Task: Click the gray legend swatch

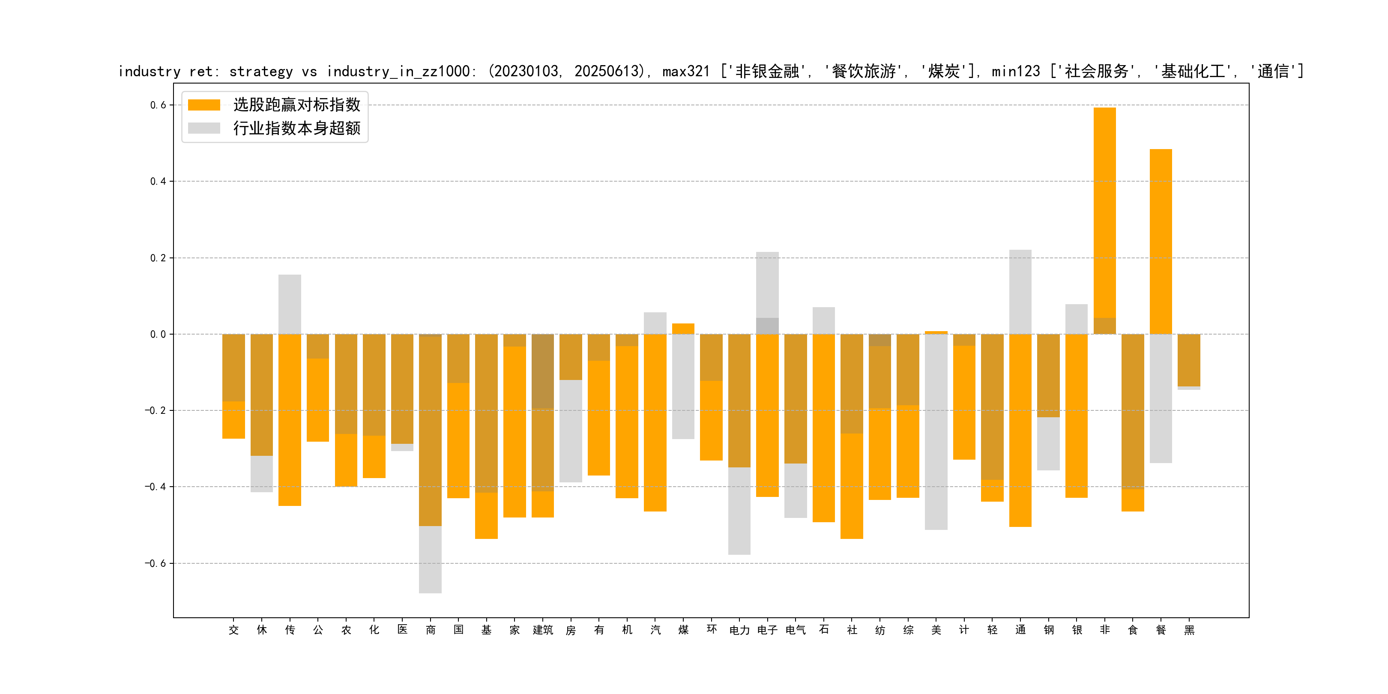Action: [x=203, y=128]
